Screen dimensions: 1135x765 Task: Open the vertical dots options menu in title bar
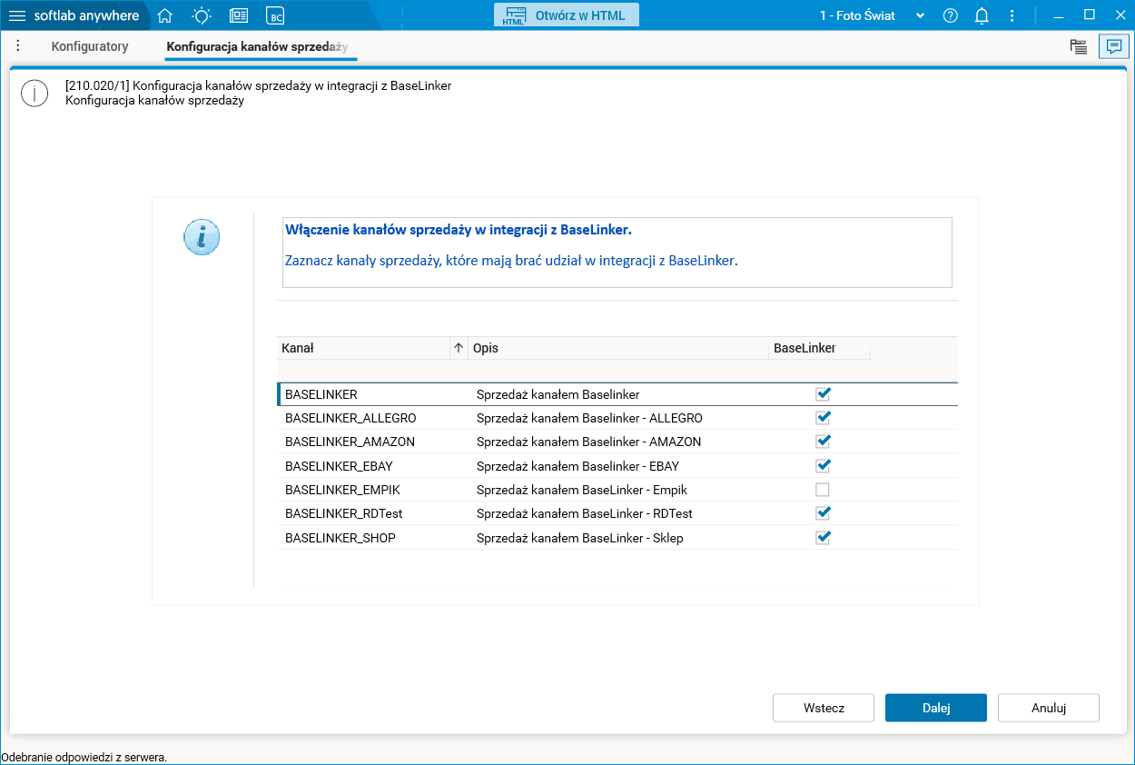coord(1012,15)
